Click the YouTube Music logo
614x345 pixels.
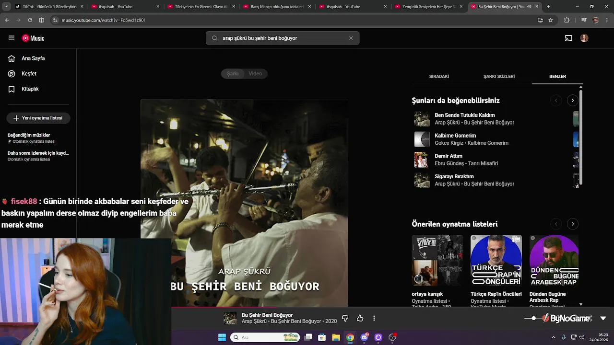click(x=33, y=38)
